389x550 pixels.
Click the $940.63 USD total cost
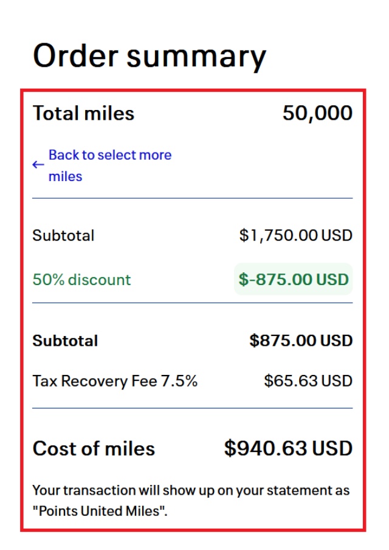pyautogui.click(x=288, y=449)
